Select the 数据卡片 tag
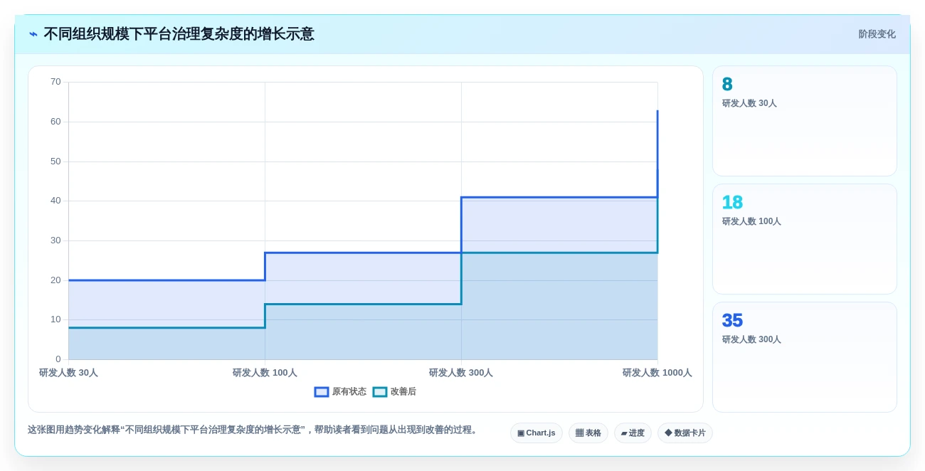The image size is (925, 471). tap(685, 433)
